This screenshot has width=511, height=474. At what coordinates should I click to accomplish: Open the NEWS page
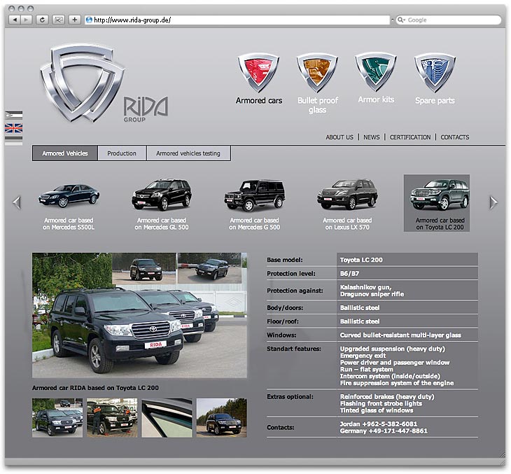pos(372,137)
